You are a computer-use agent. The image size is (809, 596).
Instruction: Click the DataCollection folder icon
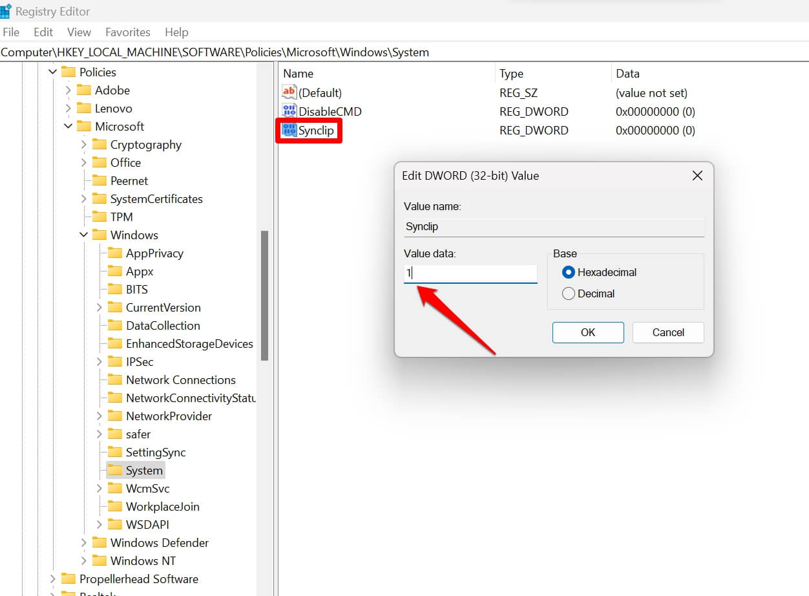[x=115, y=325]
